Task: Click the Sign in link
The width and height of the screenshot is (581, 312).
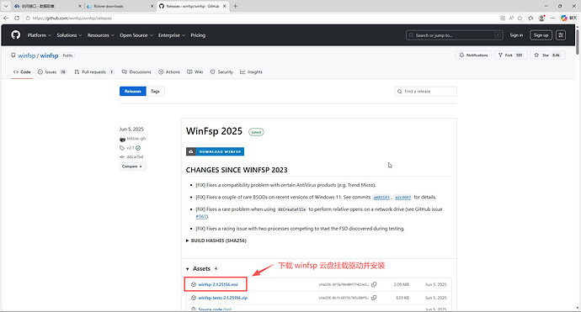Action: click(x=516, y=35)
